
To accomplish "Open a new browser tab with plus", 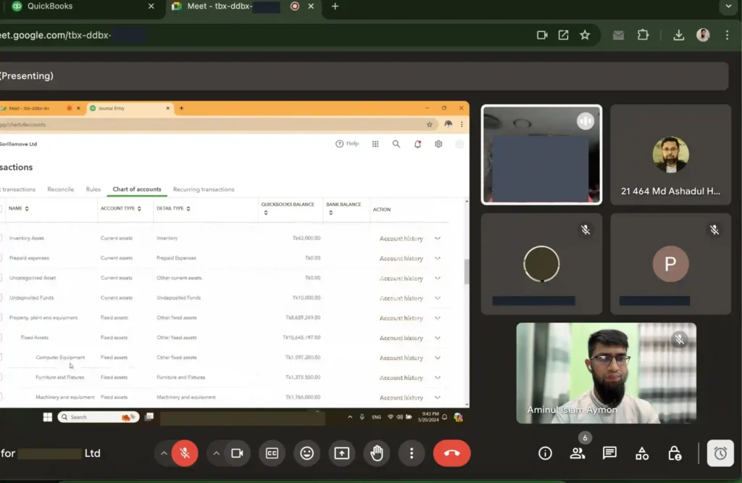I will 335,6.
